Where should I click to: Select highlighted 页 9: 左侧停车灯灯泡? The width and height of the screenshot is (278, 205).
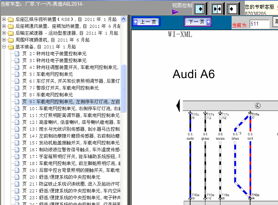(x=71, y=102)
